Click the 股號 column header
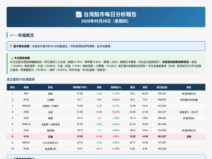 tap(26, 87)
